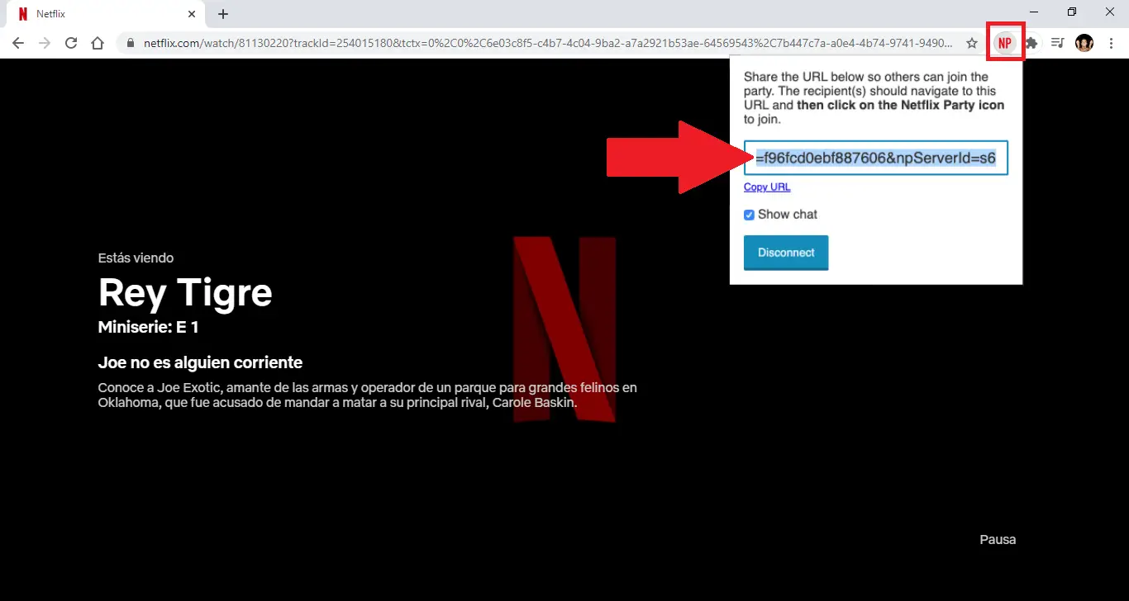Click the Chrome profile avatar
The height and width of the screenshot is (601, 1129).
tap(1084, 43)
